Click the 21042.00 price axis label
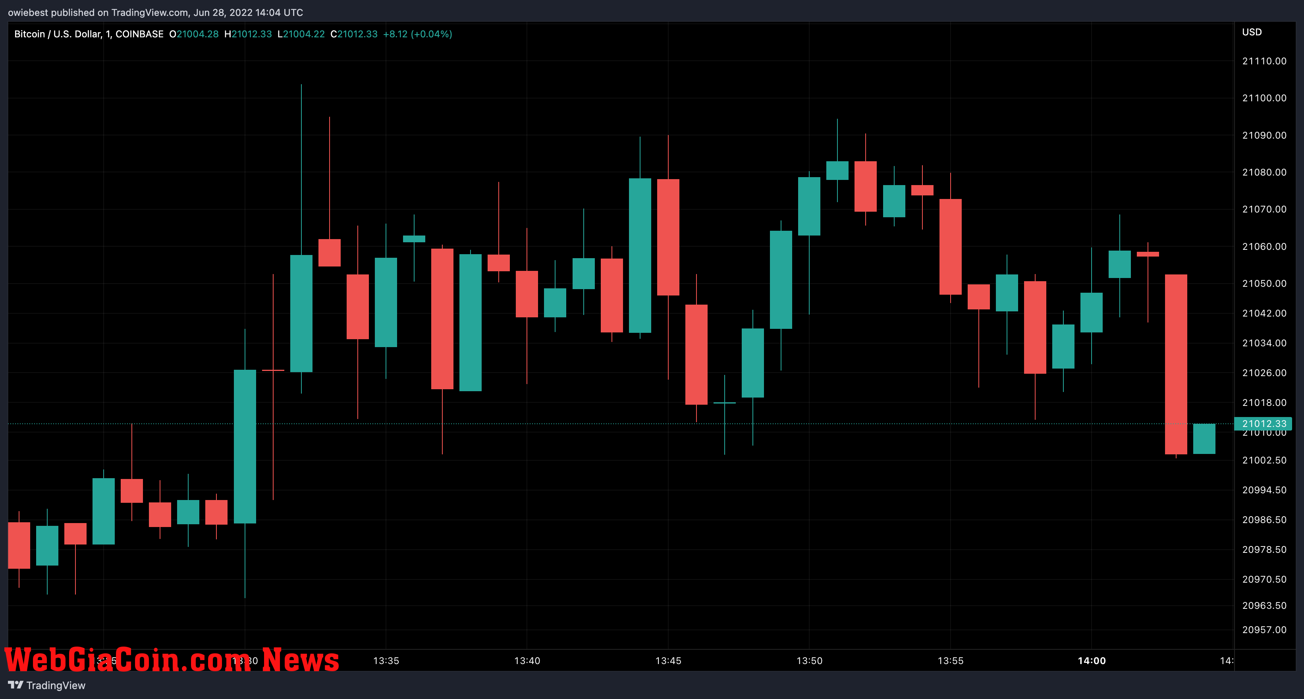Image resolution: width=1304 pixels, height=699 pixels. (x=1264, y=313)
